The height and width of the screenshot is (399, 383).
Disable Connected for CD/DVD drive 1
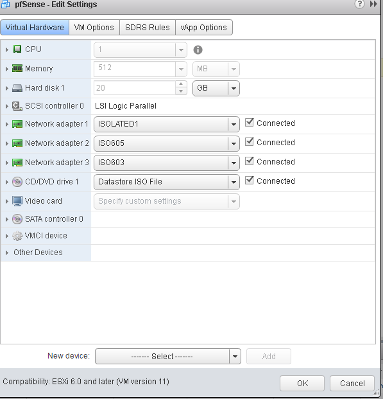click(249, 181)
